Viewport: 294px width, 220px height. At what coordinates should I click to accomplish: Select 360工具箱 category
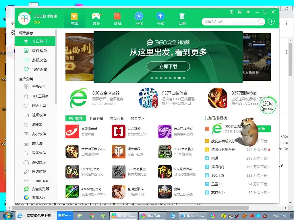click(x=35, y=96)
